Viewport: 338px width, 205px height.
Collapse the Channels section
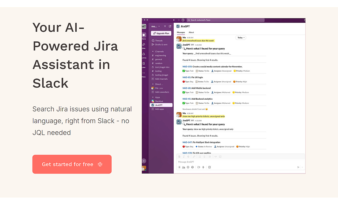(x=153, y=52)
